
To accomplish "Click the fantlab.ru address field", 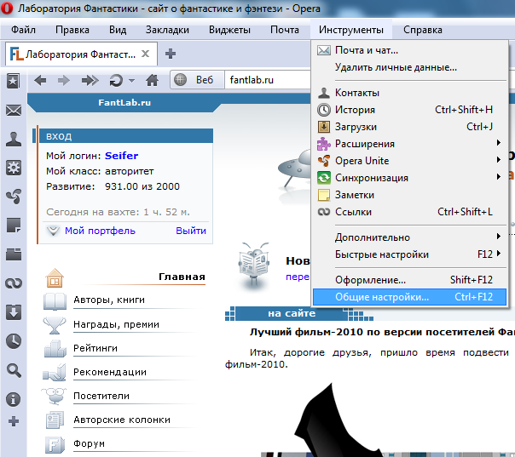I will 264,81.
